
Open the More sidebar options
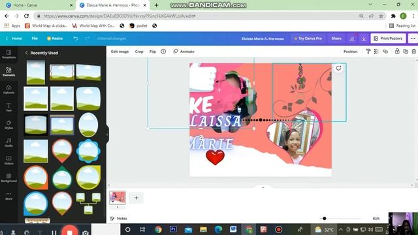click(x=8, y=195)
